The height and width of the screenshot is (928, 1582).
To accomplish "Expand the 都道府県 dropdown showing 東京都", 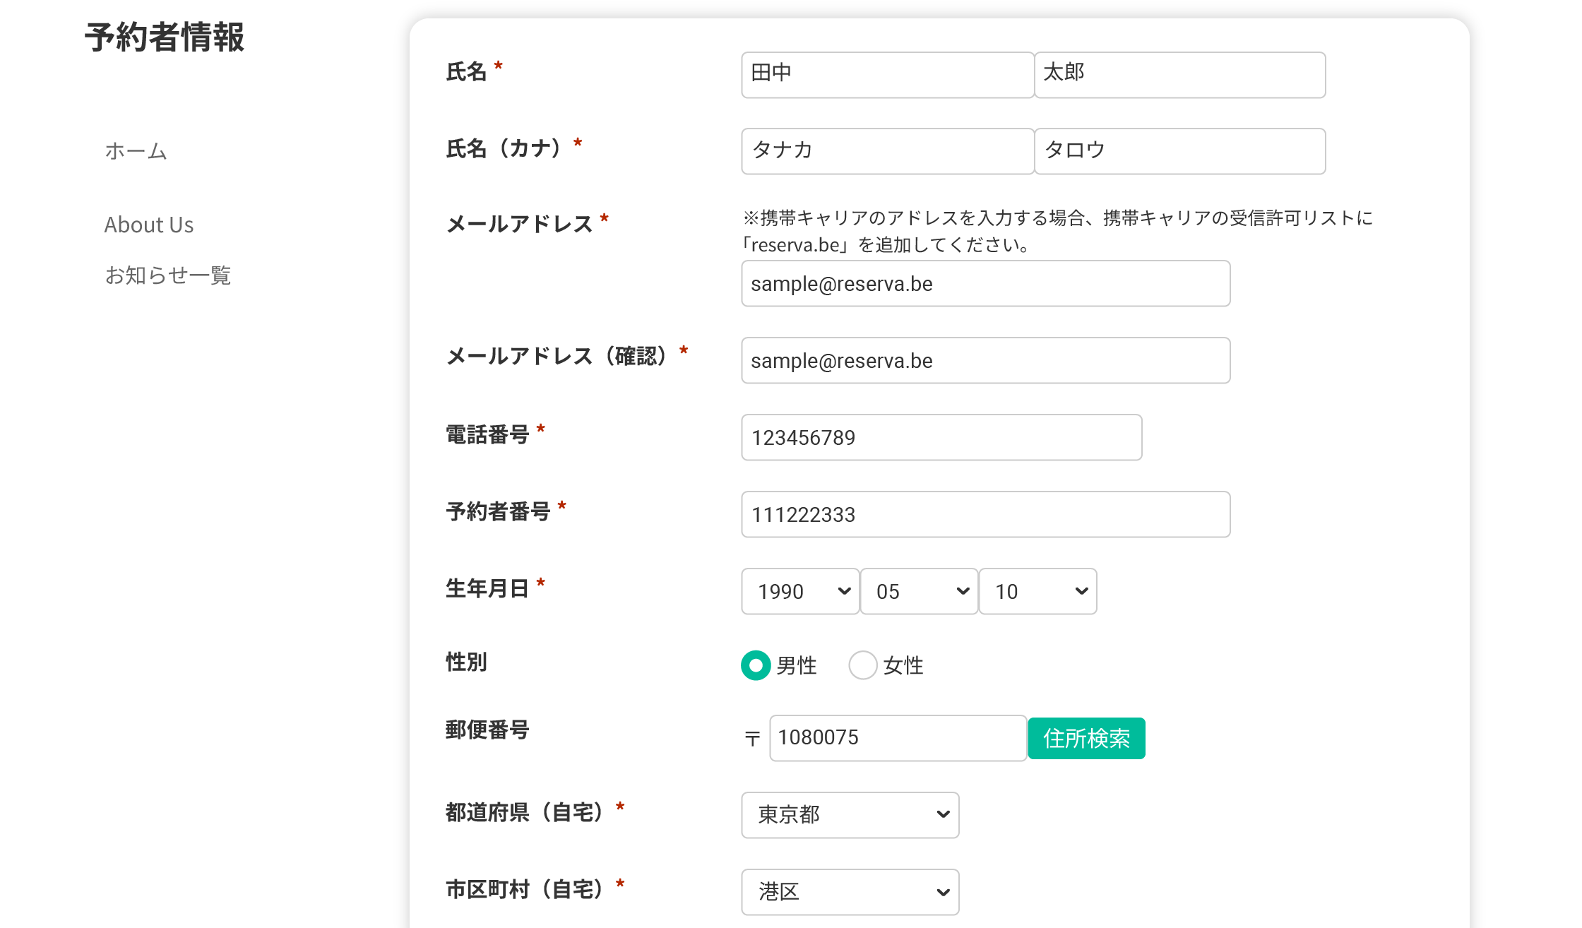I will [850, 814].
